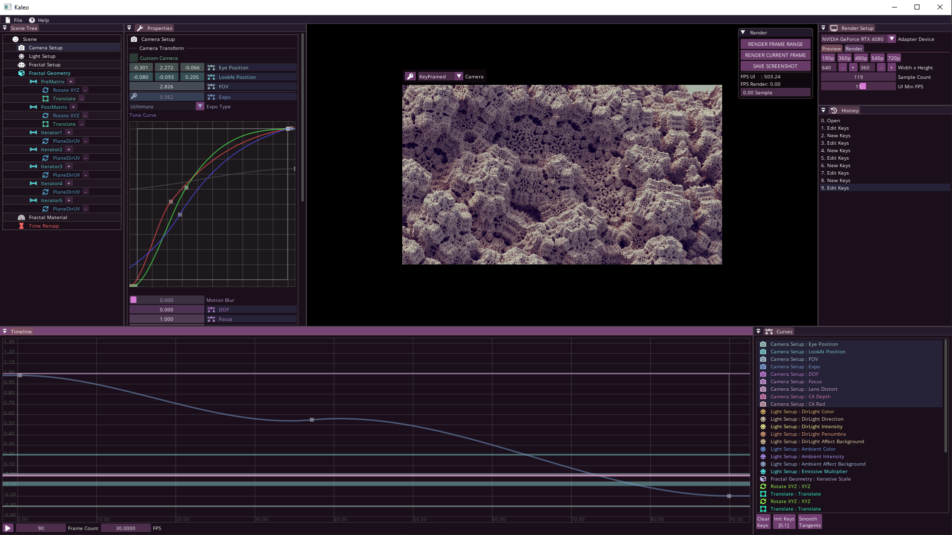Click the keyframe icon next to Eye Position
This screenshot has height=535, width=952.
click(x=211, y=68)
